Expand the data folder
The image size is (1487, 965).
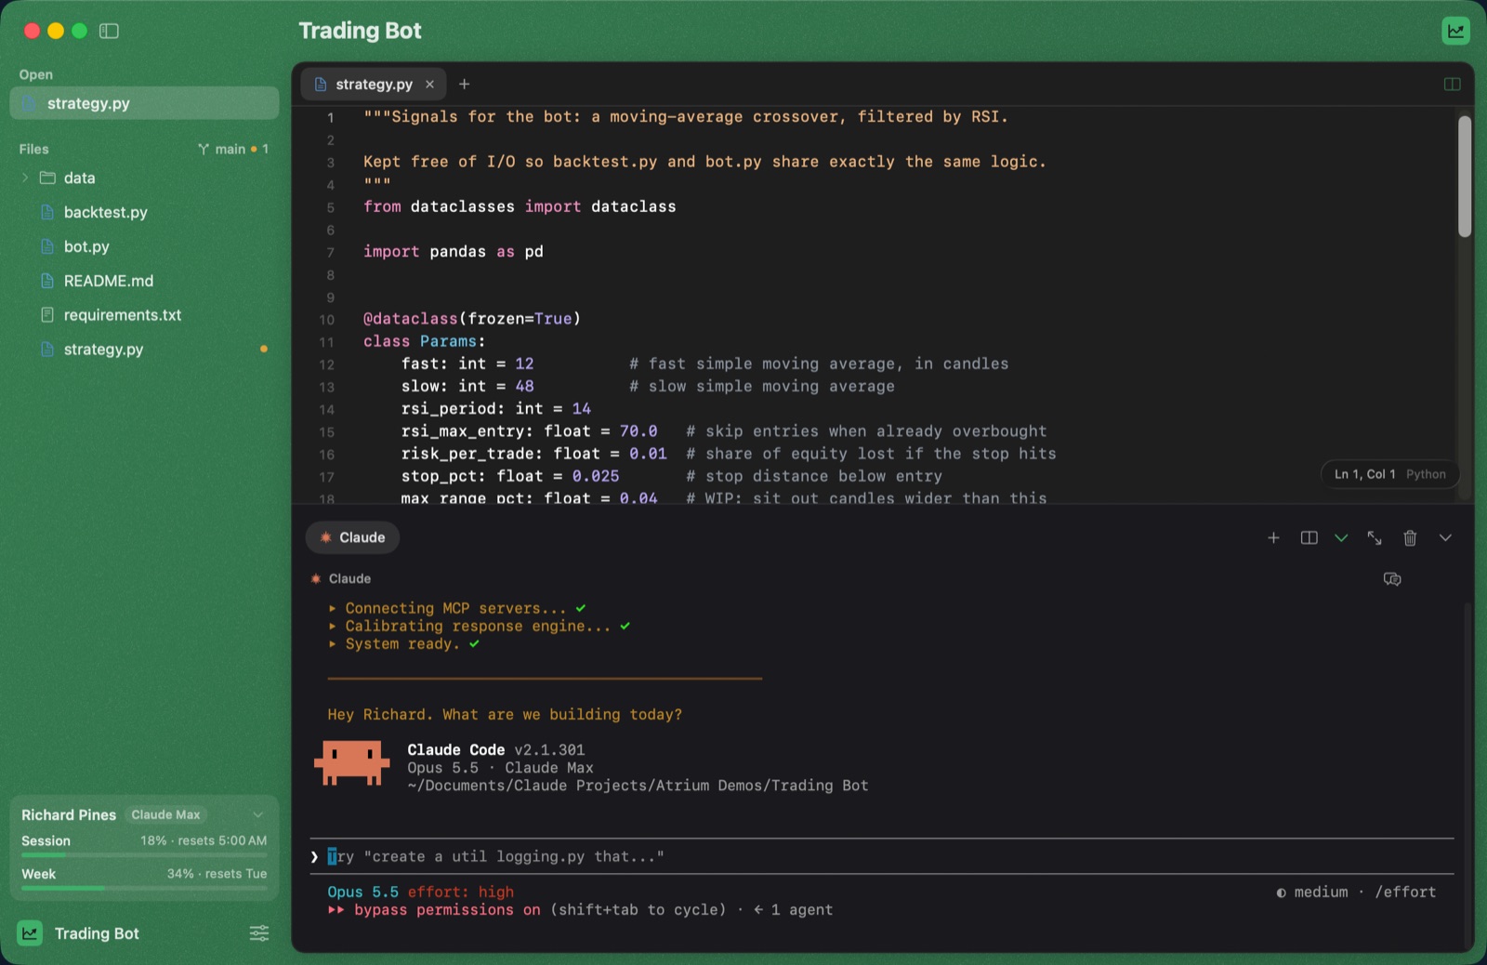pos(25,178)
